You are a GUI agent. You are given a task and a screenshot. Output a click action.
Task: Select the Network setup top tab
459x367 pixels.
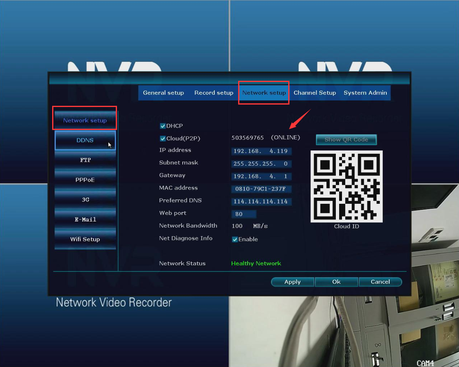pos(264,93)
